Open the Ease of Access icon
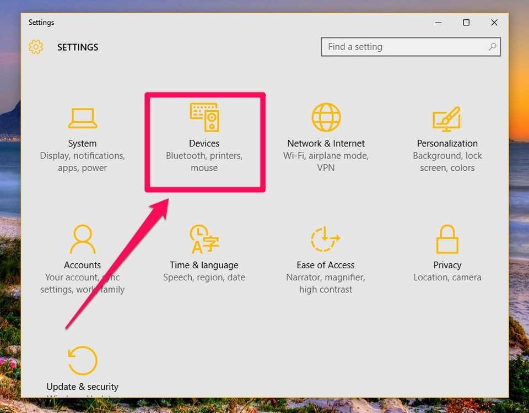529x413 pixels. (x=325, y=239)
